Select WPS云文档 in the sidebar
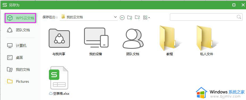Viewport: 246px width, 100px height. click(x=20, y=18)
